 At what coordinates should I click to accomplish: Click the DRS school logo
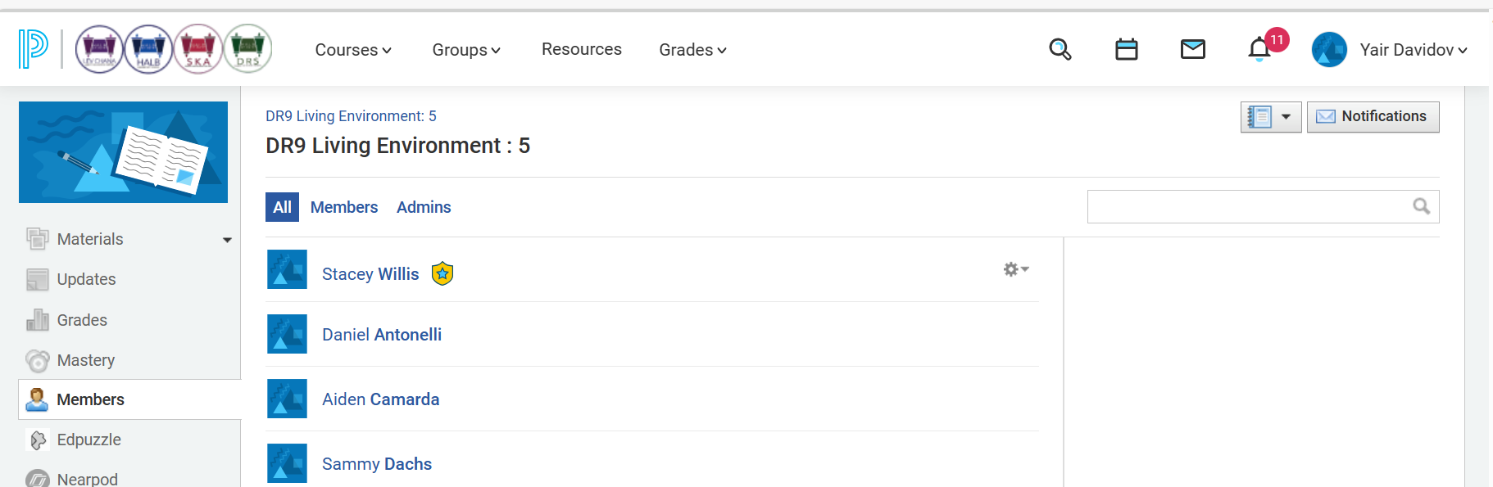[247, 49]
